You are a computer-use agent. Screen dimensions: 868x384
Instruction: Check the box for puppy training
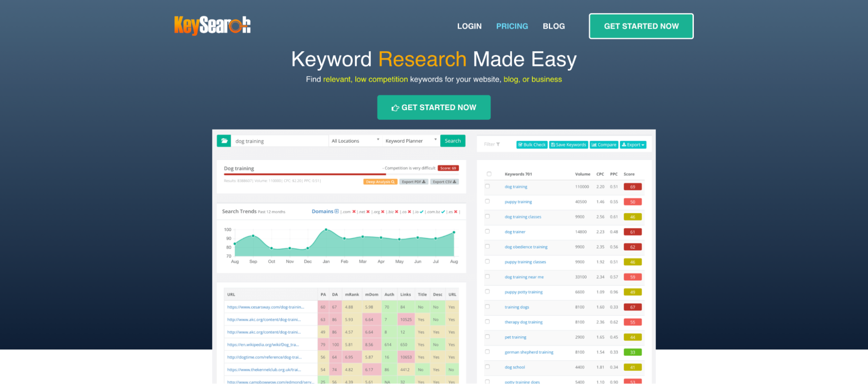pyautogui.click(x=487, y=202)
